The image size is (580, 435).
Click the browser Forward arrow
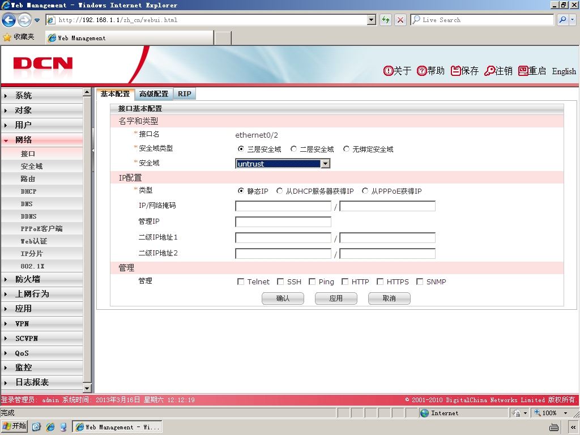(24, 20)
